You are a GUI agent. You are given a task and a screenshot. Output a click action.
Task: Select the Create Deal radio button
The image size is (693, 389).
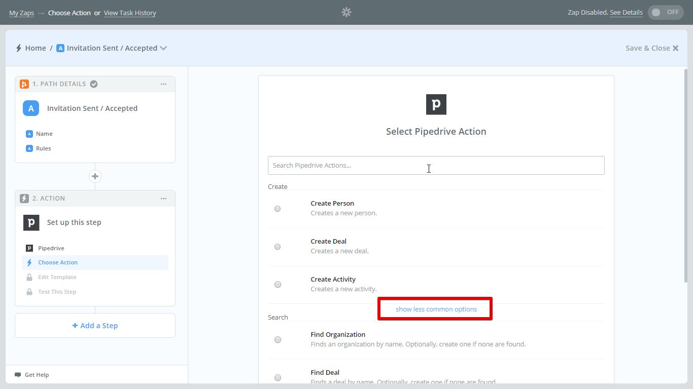tap(278, 247)
